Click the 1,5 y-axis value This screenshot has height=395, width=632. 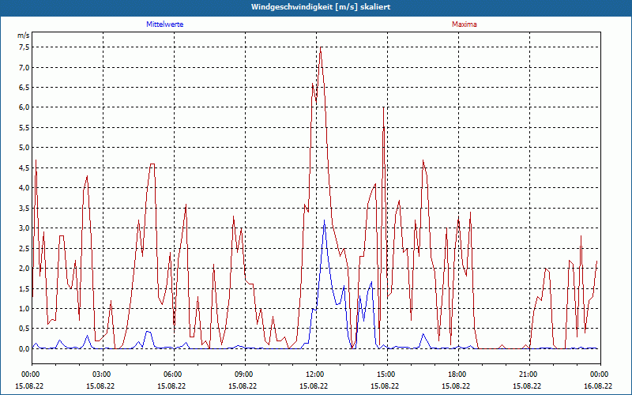pyautogui.click(x=24, y=288)
